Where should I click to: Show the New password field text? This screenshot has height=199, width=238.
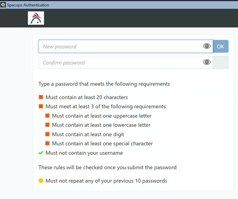(207, 46)
